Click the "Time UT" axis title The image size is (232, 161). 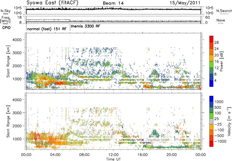[113, 159]
